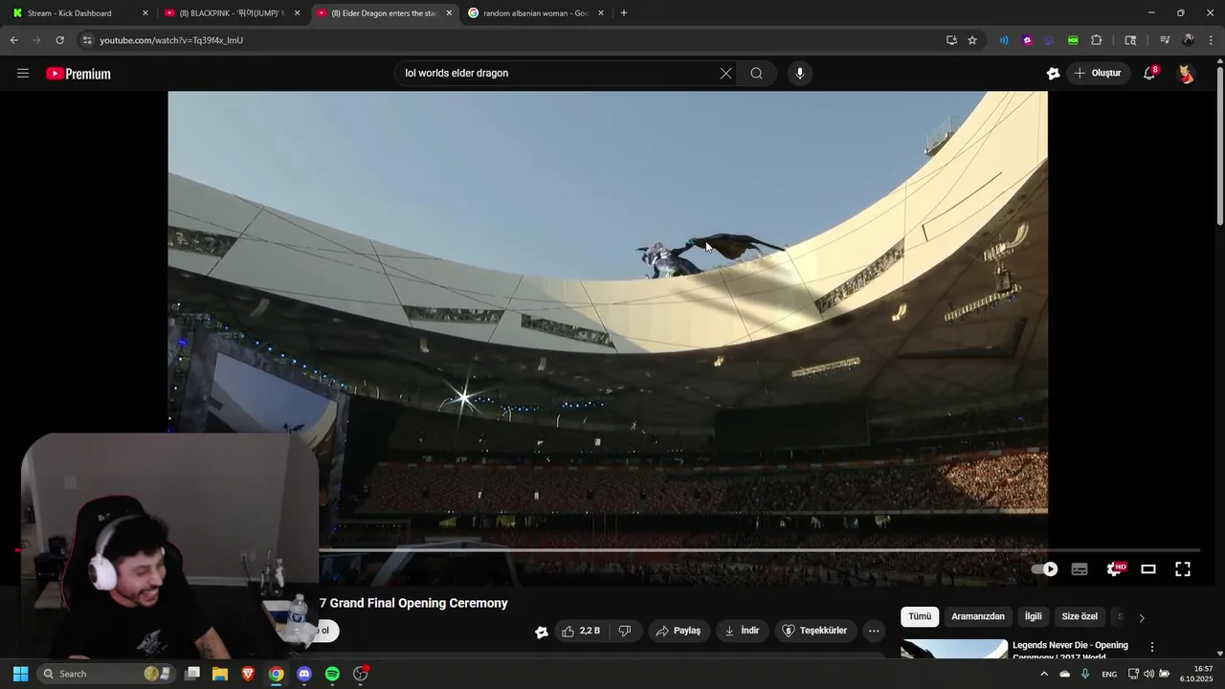Image resolution: width=1225 pixels, height=689 pixels.
Task: Open the YouTube account avatar menu
Action: pyautogui.click(x=1186, y=74)
